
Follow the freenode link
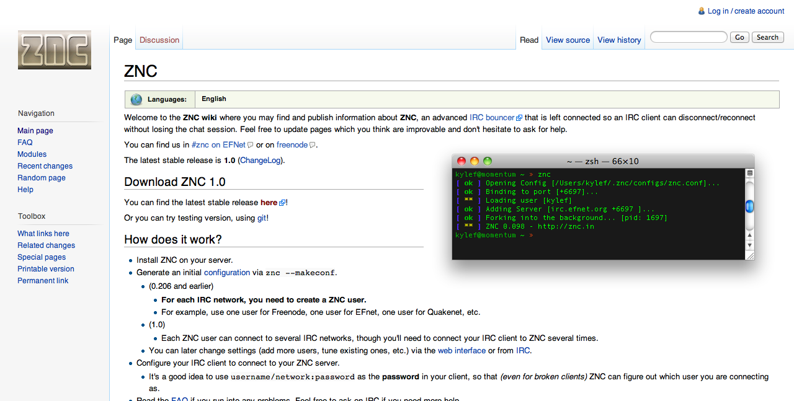pyautogui.click(x=292, y=145)
